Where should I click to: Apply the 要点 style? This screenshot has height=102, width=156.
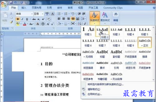coord(102,65)
